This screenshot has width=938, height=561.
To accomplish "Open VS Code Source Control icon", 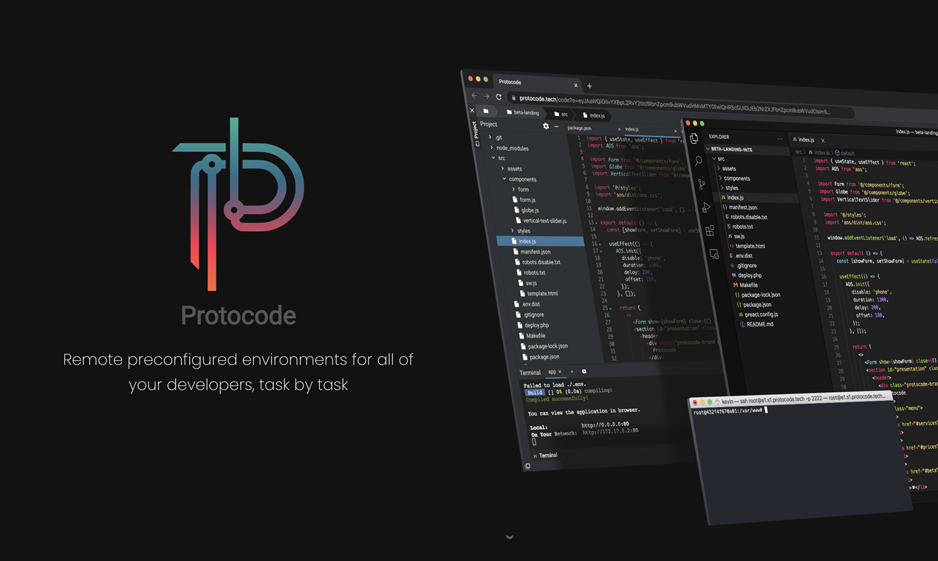I will [702, 184].
